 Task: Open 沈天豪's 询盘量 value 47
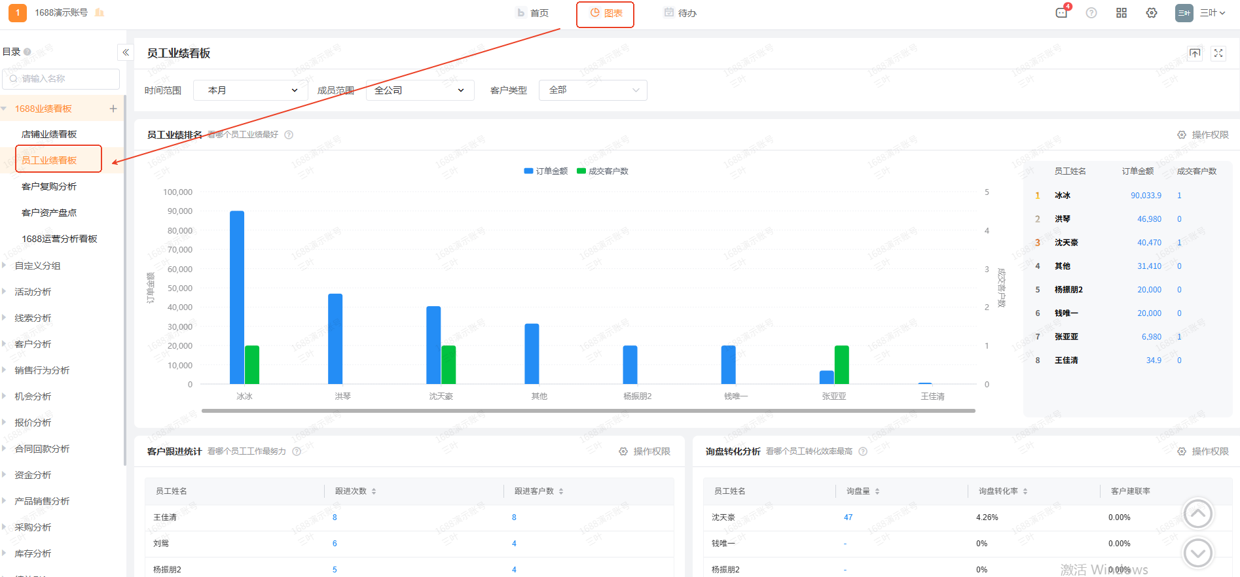coord(848,517)
